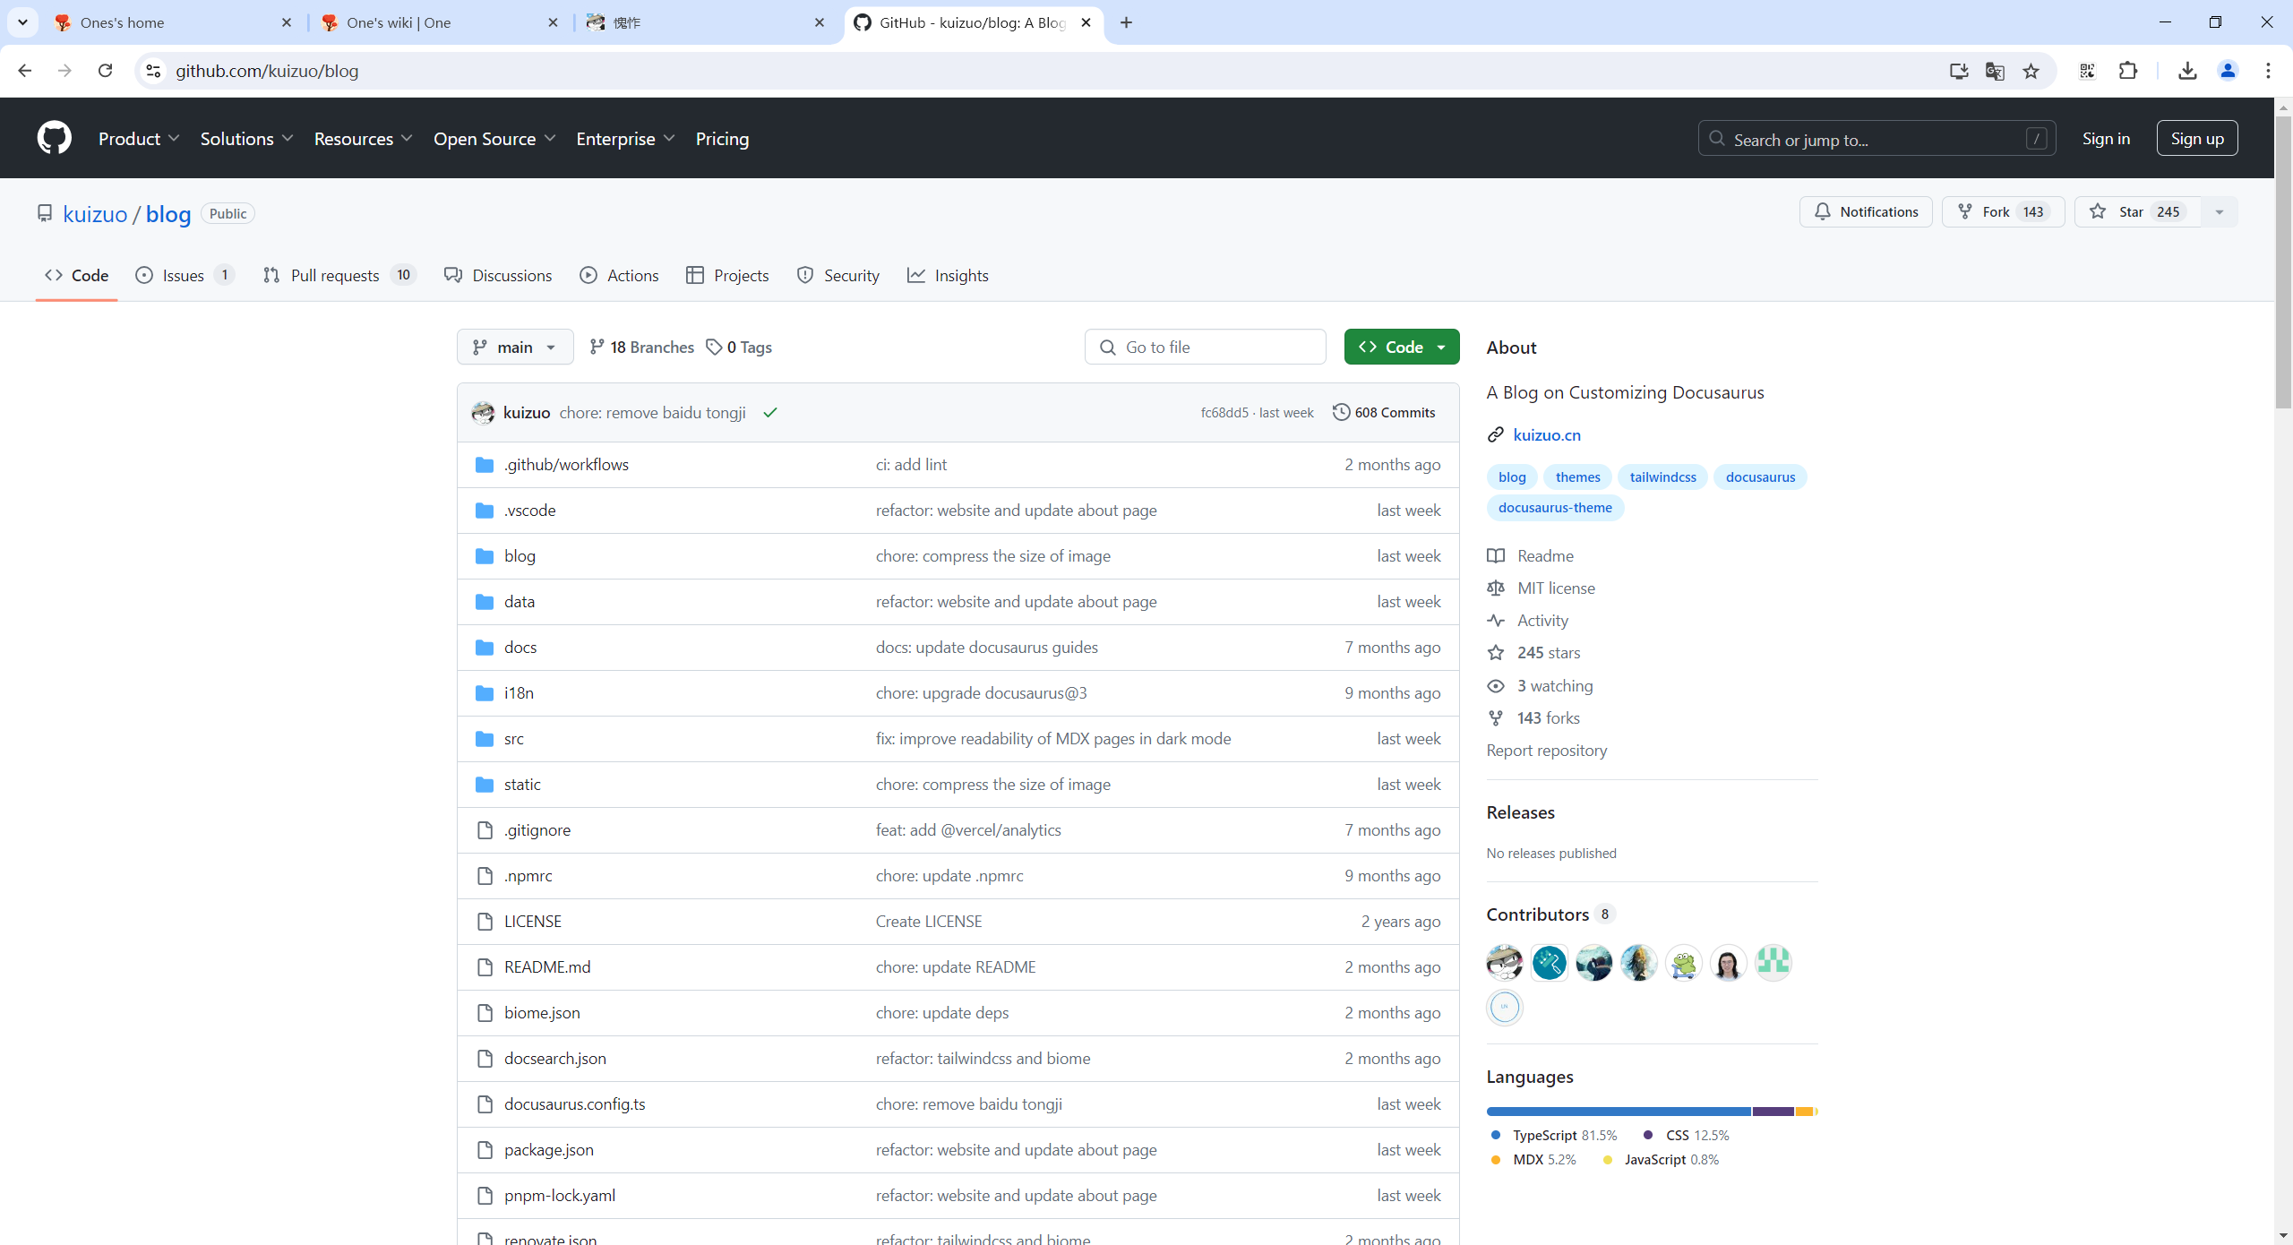
Task: Click the Notifications button
Action: 1866,212
